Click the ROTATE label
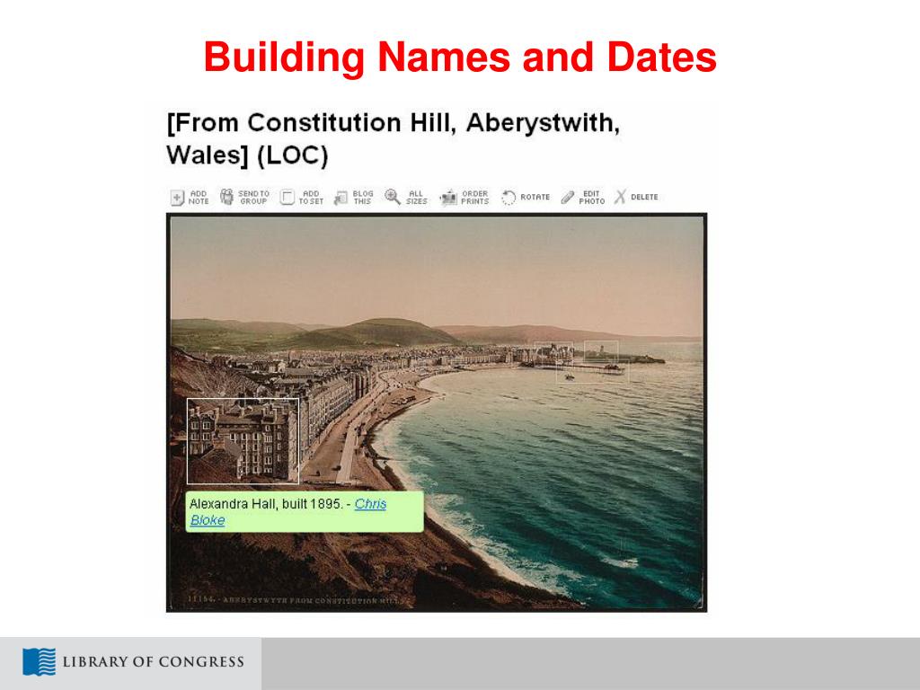Viewport: 920px width, 690px height. pyautogui.click(x=535, y=197)
